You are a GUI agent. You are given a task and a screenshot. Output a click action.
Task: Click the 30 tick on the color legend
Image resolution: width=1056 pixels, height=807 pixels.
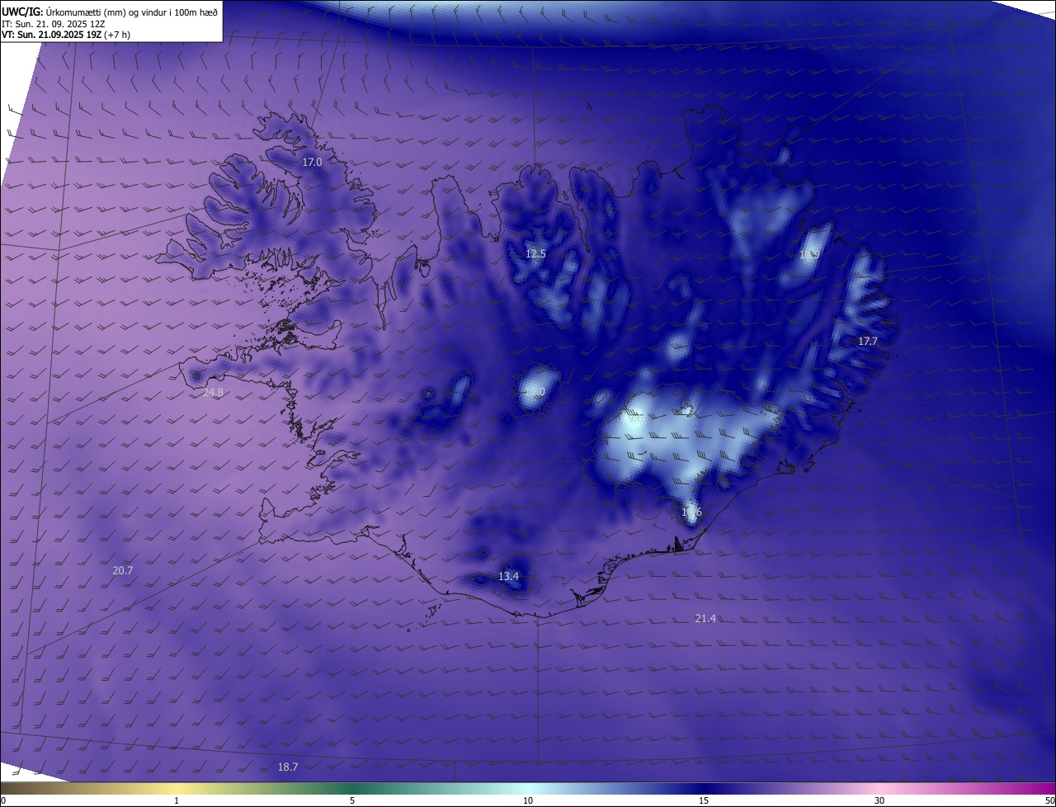pos(879,800)
